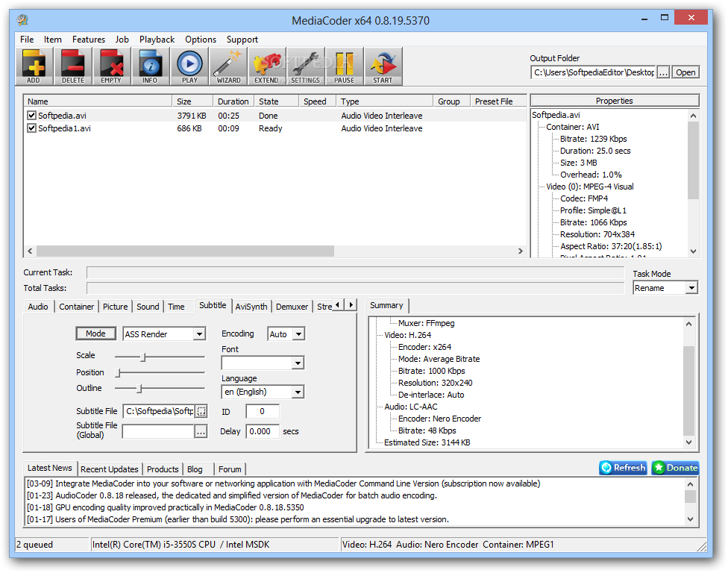Click the Refresh news button
Image resolution: width=728 pixels, height=573 pixels.
coord(623,468)
